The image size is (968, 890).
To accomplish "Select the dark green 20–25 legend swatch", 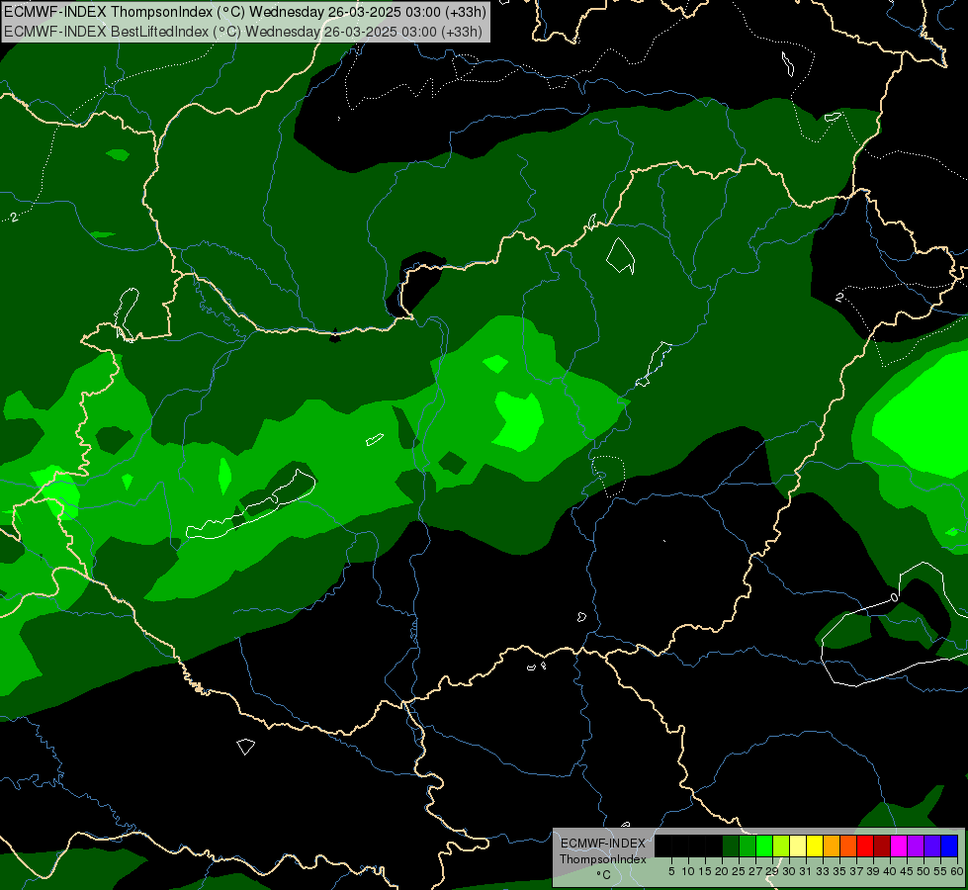I will point(731,845).
